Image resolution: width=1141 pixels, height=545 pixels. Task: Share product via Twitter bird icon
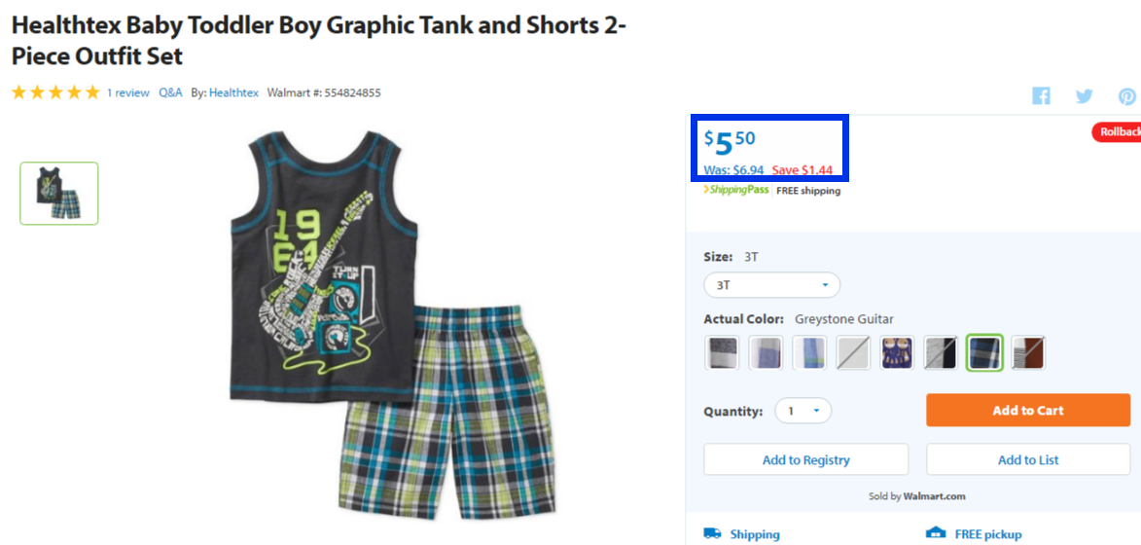(x=1084, y=95)
